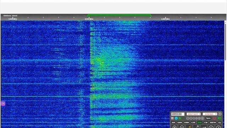This screenshot has height=128, width=227.
Task: Open the extension dropdown
Action: (x=210, y=114)
